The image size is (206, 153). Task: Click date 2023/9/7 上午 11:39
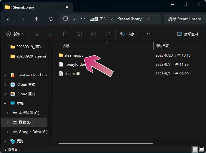[x=172, y=65]
